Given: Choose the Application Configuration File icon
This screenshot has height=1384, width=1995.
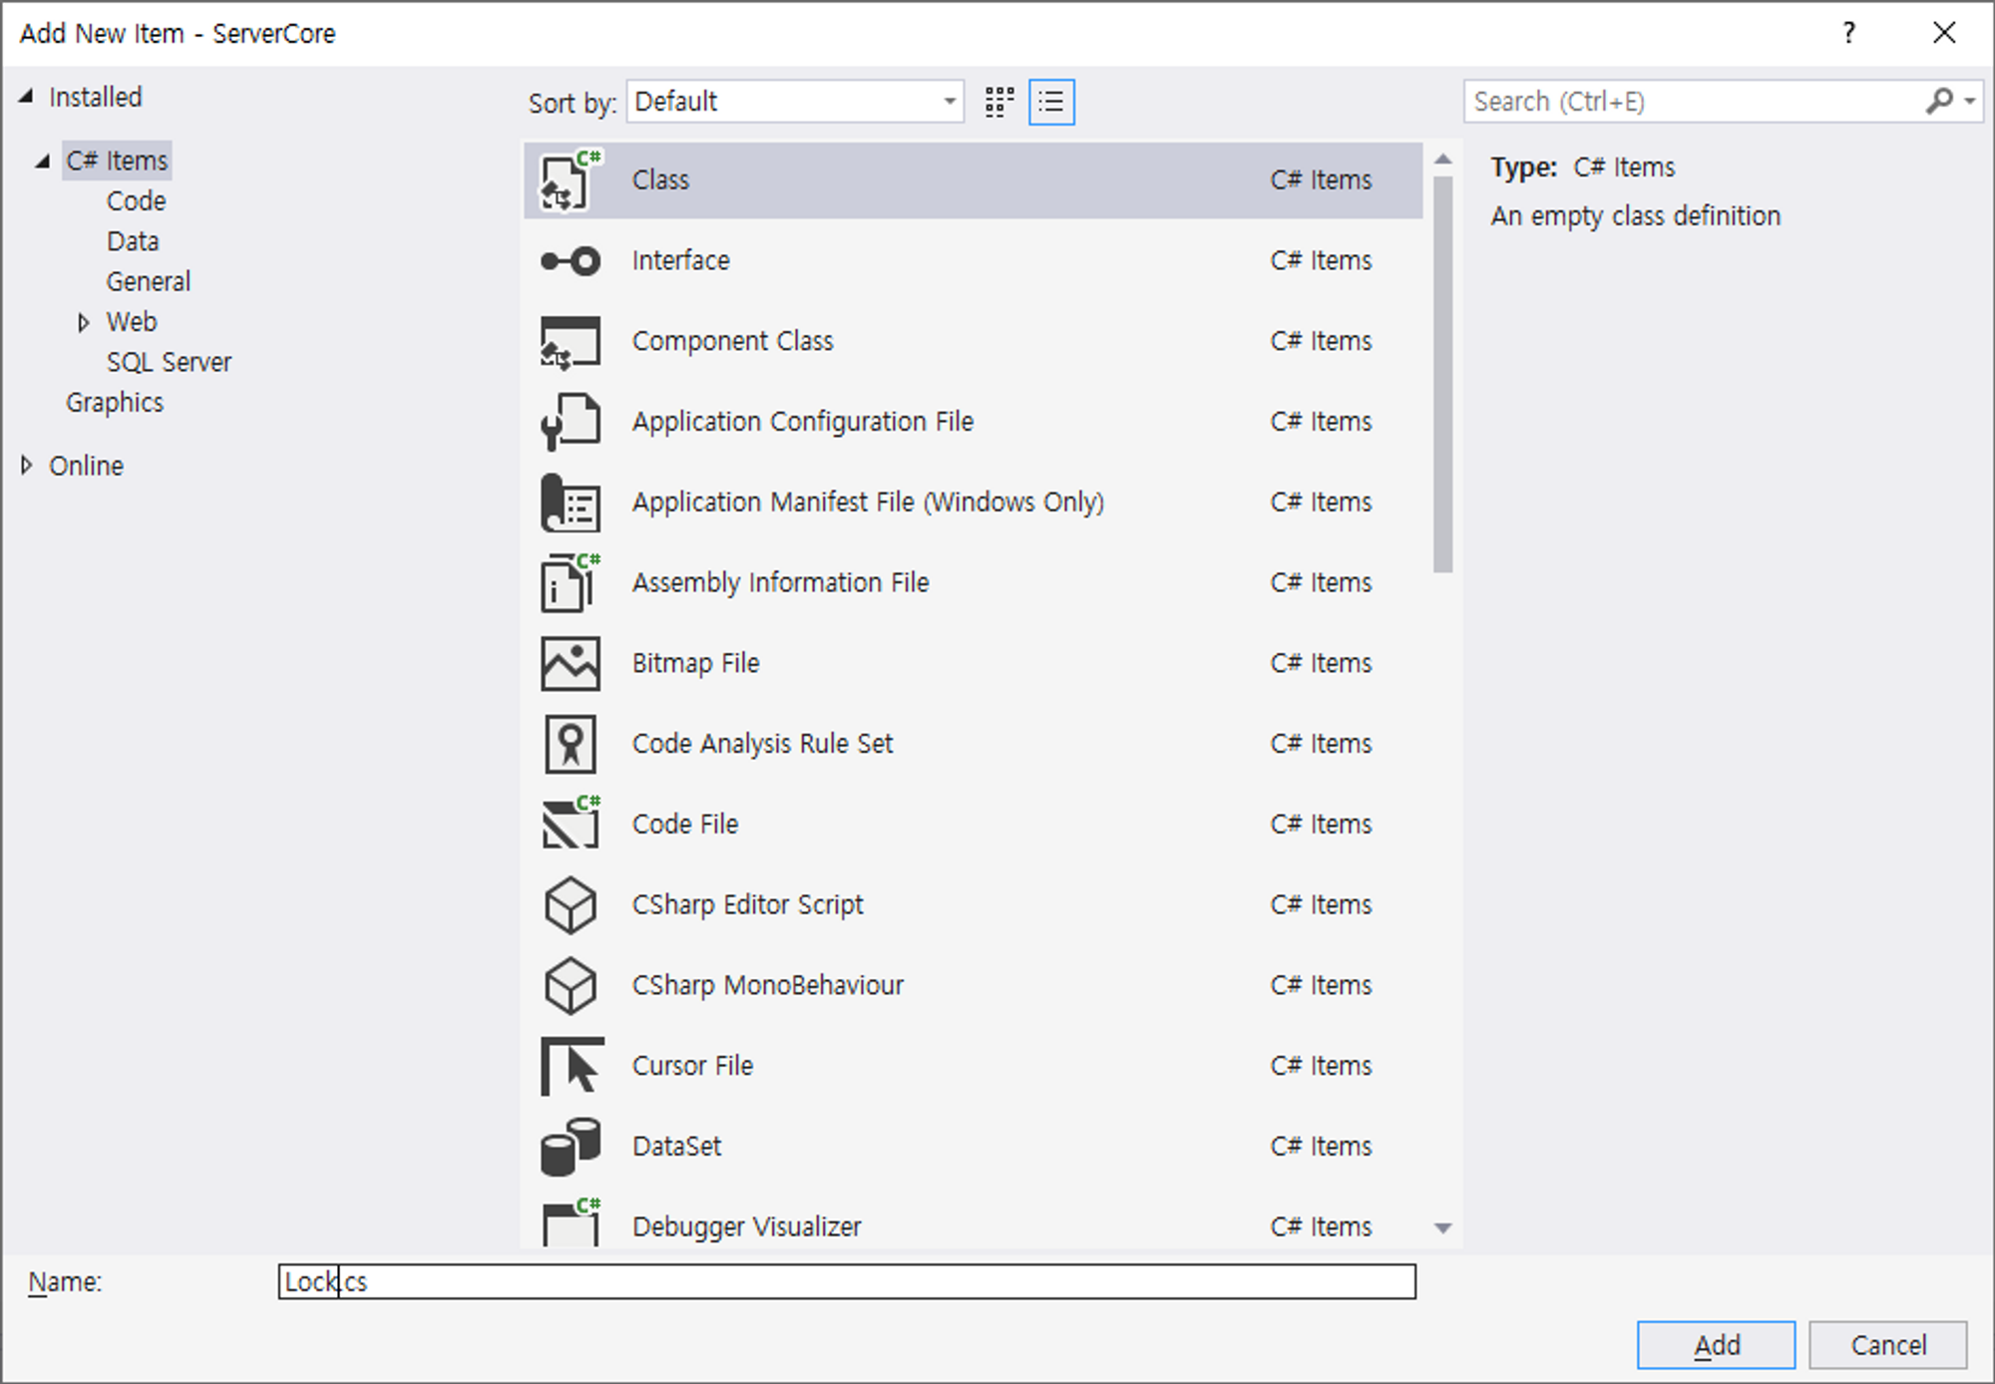Looking at the screenshot, I should pos(571,422).
